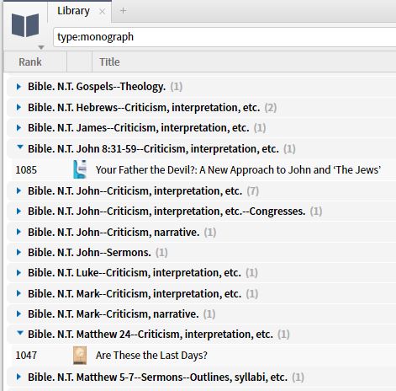Viewport: 396px width, 391px height.
Task: Collapse Bible. N.T. Matthew 24 group
Action: (20, 333)
